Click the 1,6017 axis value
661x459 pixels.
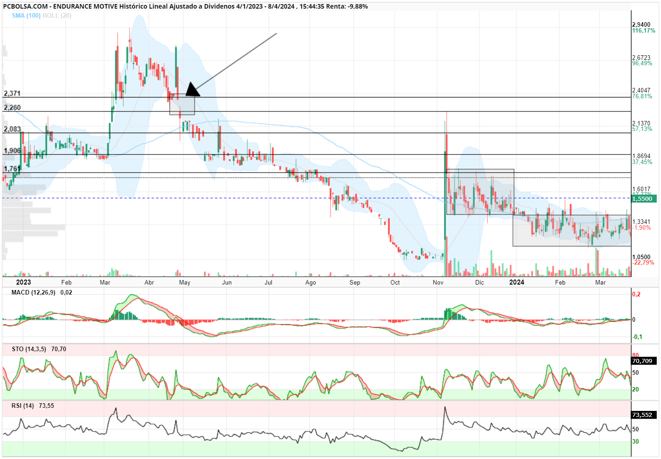(x=641, y=189)
